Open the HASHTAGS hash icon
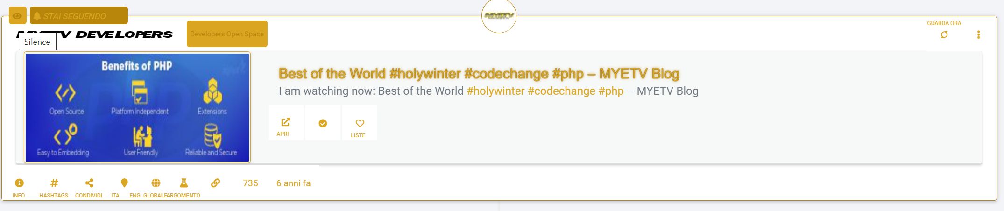This screenshot has width=1004, height=211. [54, 183]
